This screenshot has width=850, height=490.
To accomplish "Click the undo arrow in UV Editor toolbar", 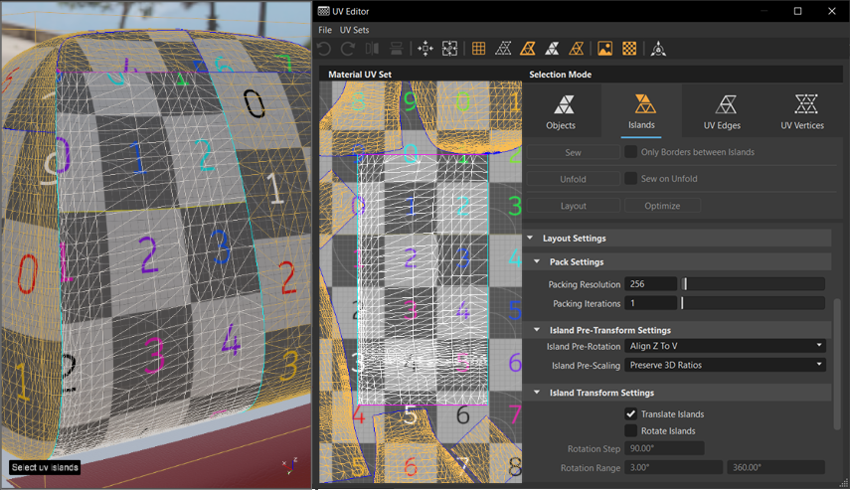I will (324, 49).
